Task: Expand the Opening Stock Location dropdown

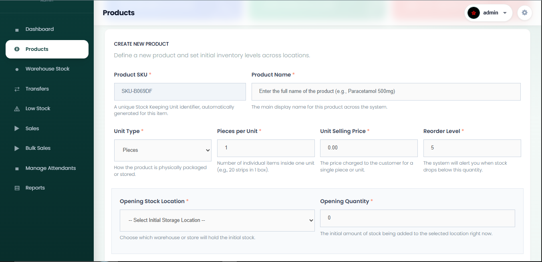Action: (x=217, y=220)
